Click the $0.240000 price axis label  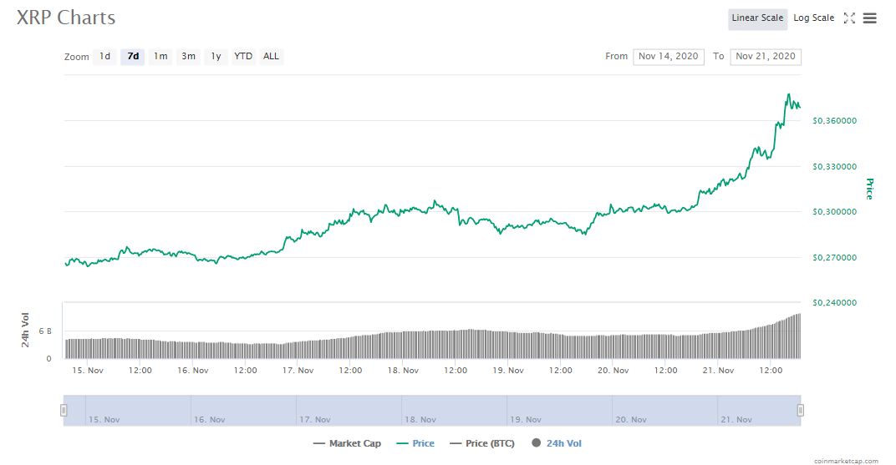tap(834, 302)
